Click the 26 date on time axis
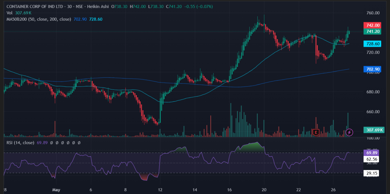390x194 pixels. (333, 190)
